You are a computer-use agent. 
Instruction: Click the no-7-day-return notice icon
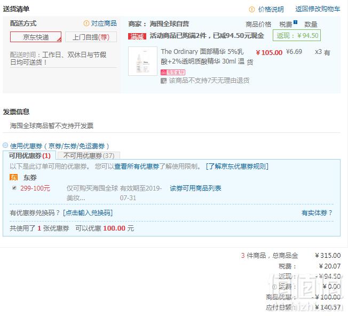[163, 81]
